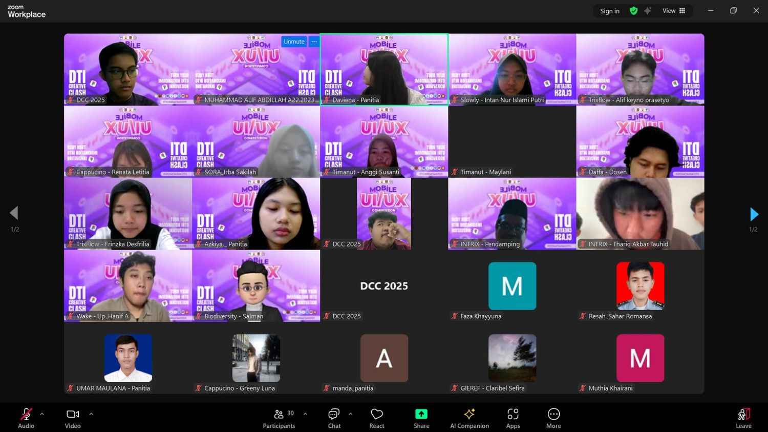Click manda_panitia A avatar

[384, 358]
